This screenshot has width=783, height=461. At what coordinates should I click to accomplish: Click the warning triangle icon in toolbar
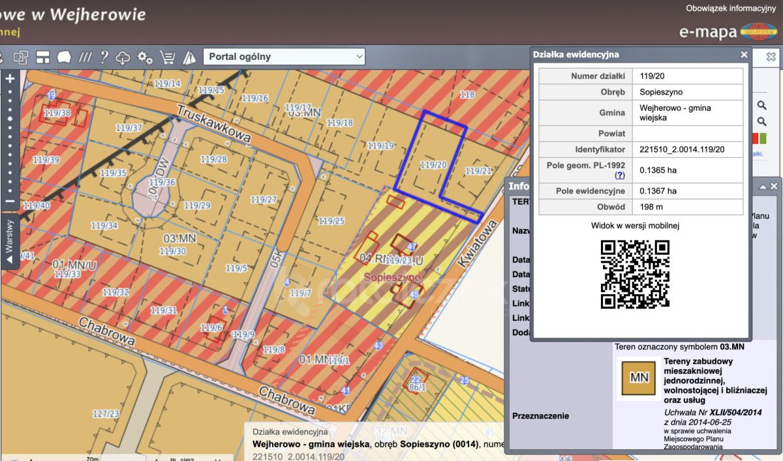[x=189, y=57]
